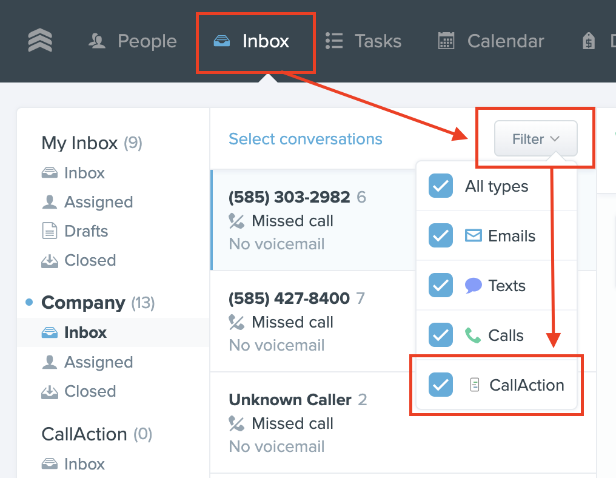616x478 pixels.
Task: Click the Deals money-bag icon
Action: pos(589,41)
